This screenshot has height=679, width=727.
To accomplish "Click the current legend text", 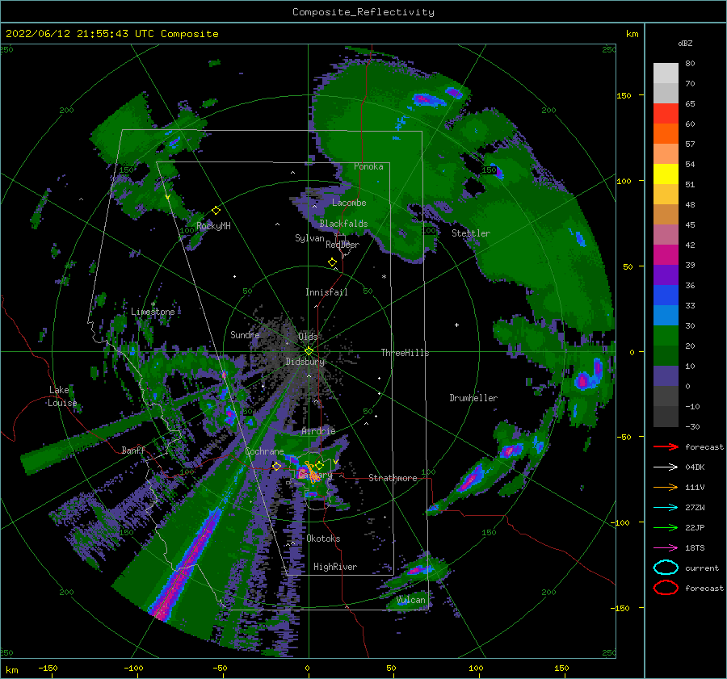I will tap(702, 568).
